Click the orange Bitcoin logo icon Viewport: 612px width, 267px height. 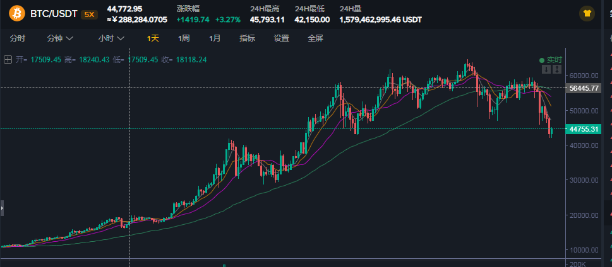tap(17, 14)
